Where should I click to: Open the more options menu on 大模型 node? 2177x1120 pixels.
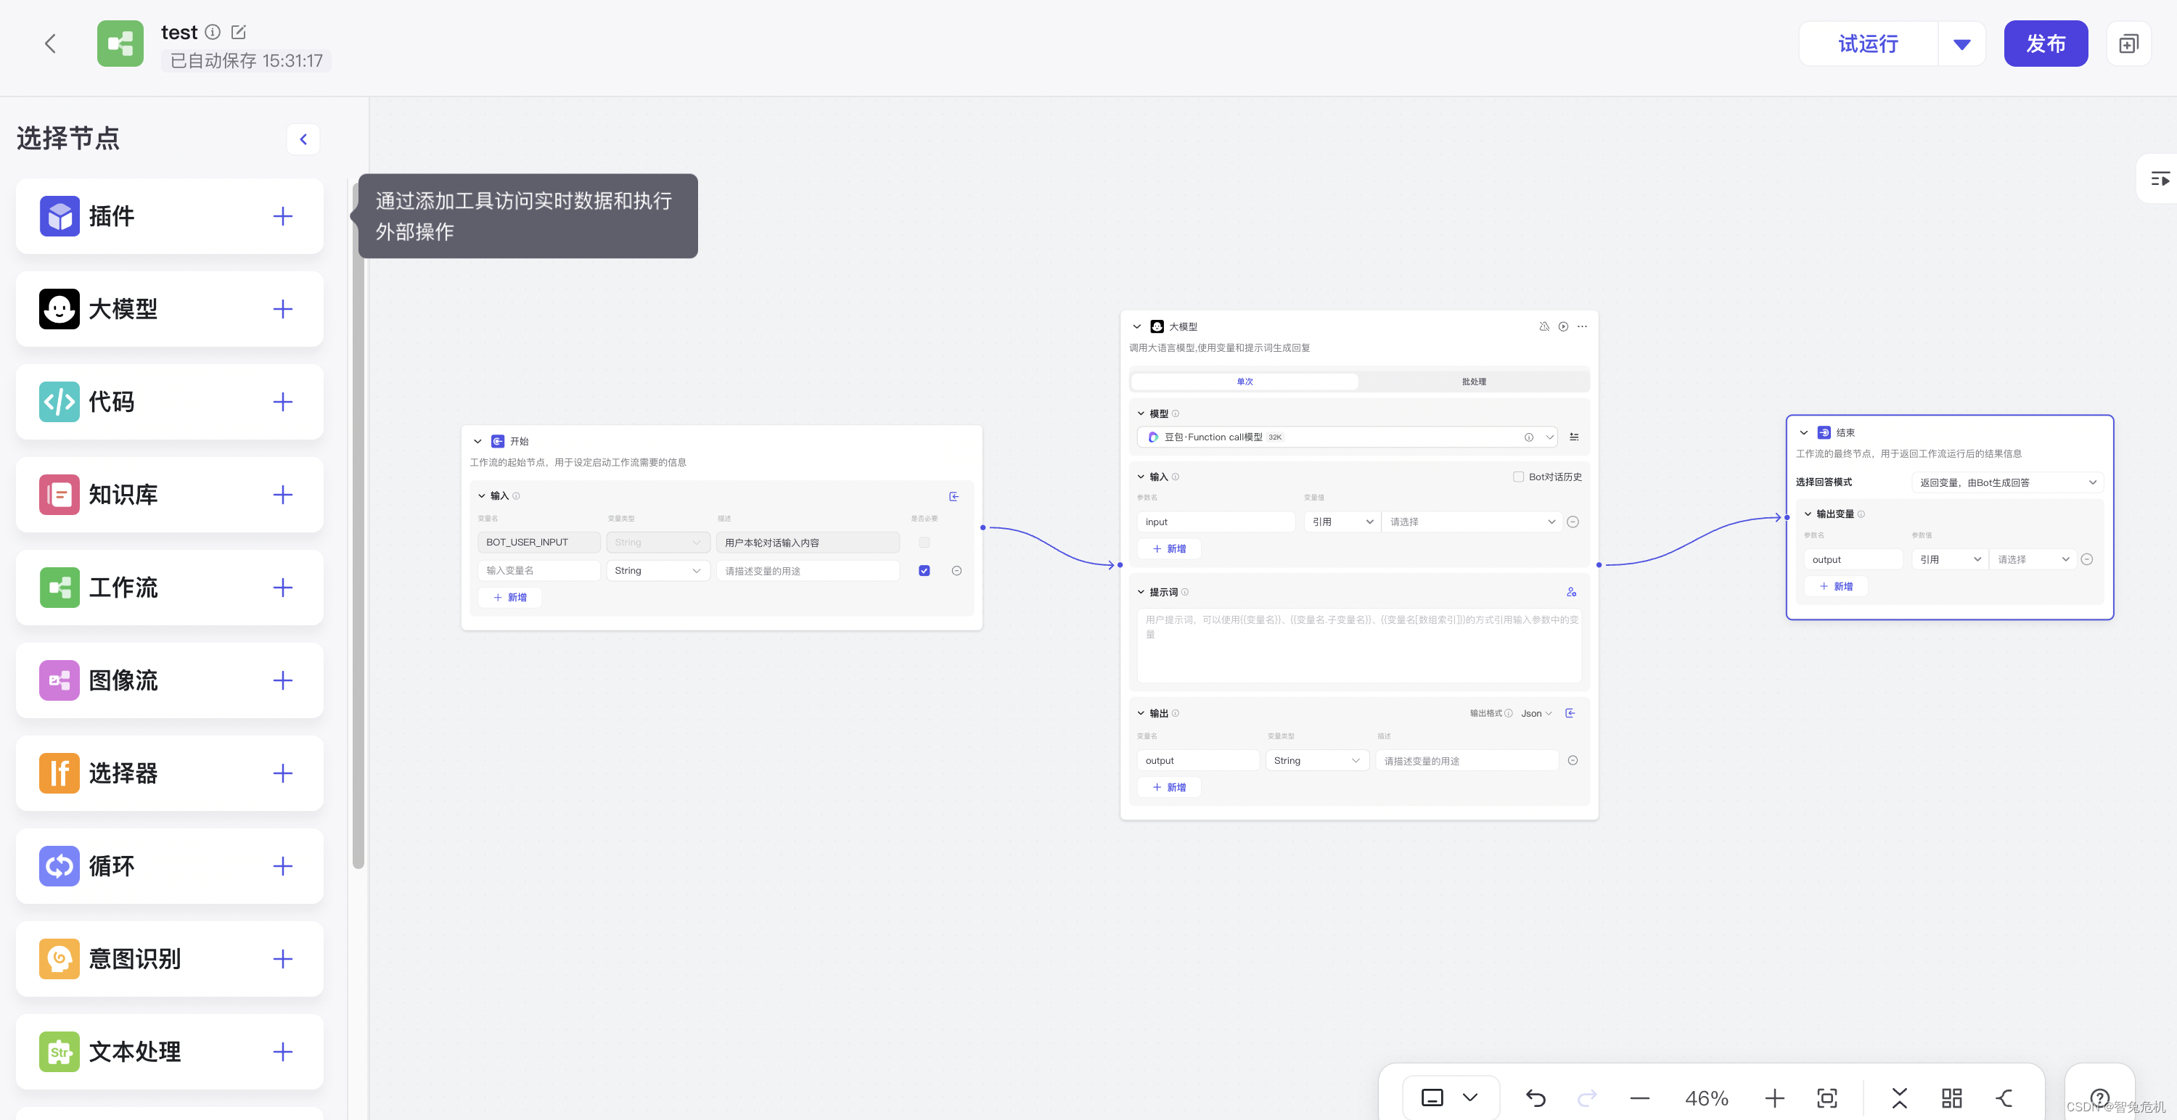coord(1582,326)
